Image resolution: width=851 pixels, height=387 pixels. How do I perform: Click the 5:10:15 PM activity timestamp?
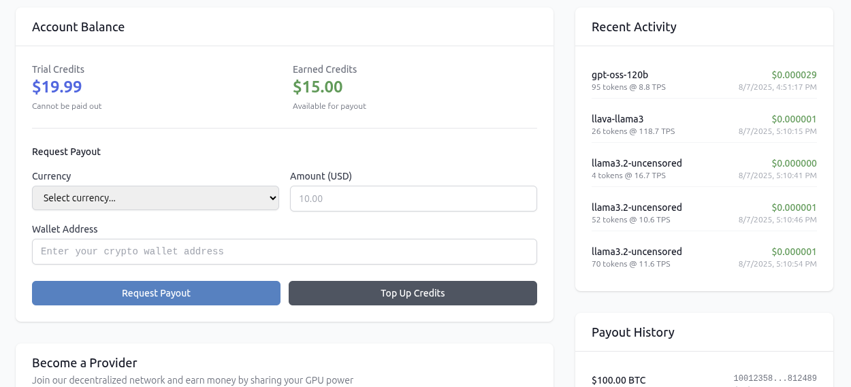coord(777,131)
